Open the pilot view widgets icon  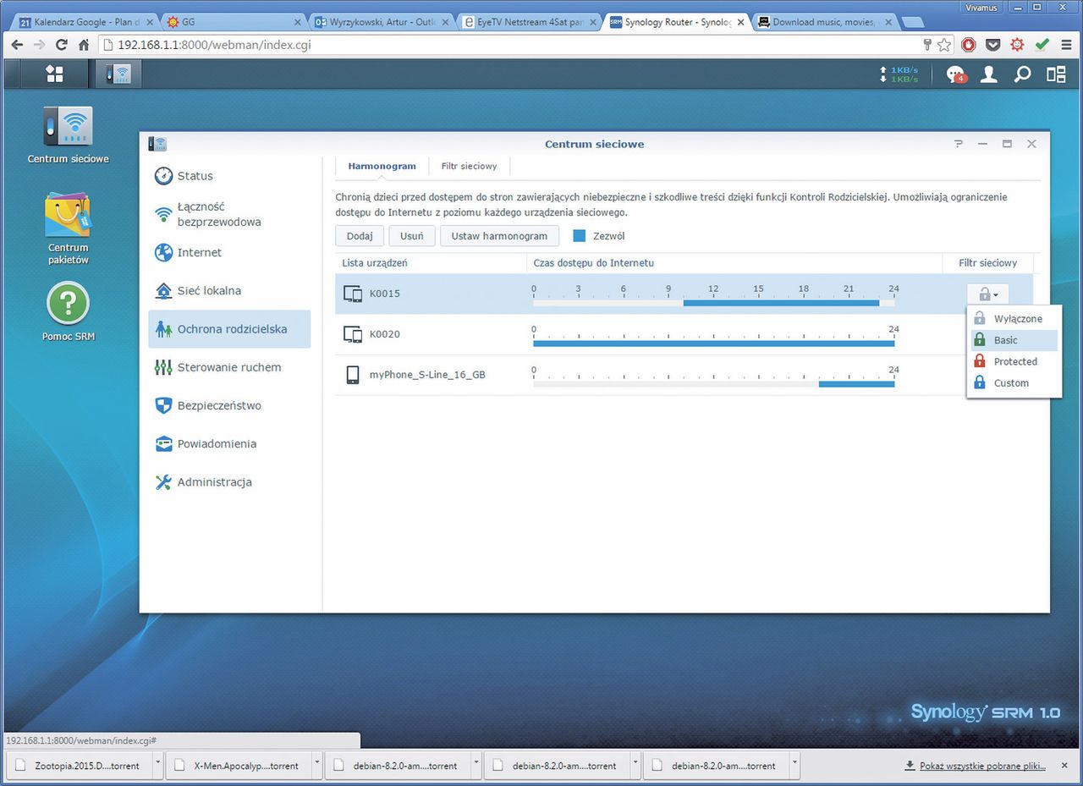click(x=1056, y=74)
